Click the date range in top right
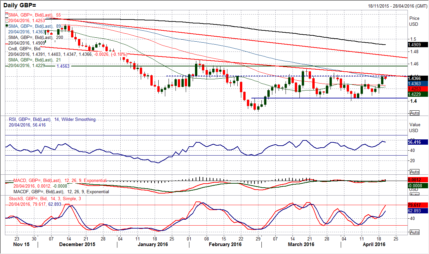This screenshot has height=254, width=429. pos(397,6)
